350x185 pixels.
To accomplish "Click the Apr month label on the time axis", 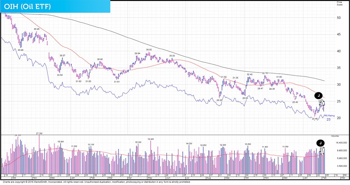I will pos(130,178).
